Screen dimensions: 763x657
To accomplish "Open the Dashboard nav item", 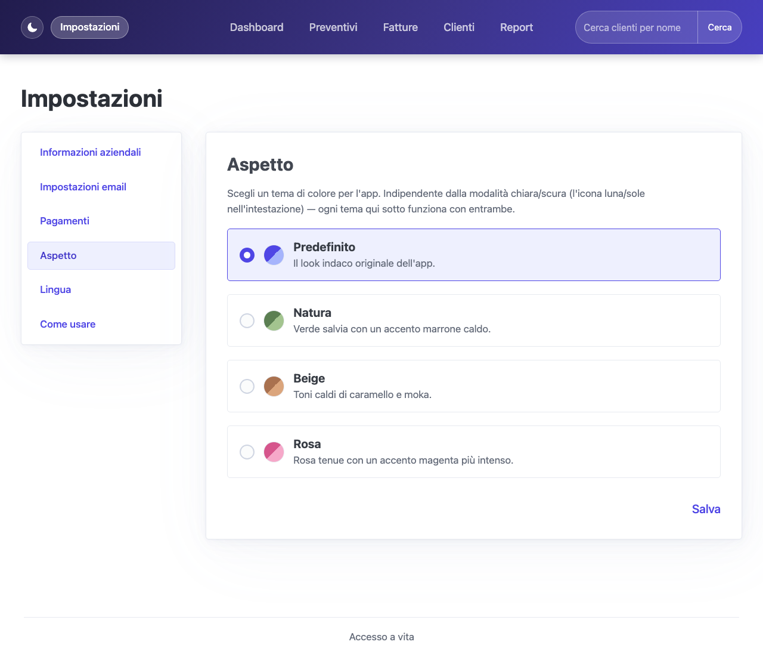I will (x=256, y=27).
